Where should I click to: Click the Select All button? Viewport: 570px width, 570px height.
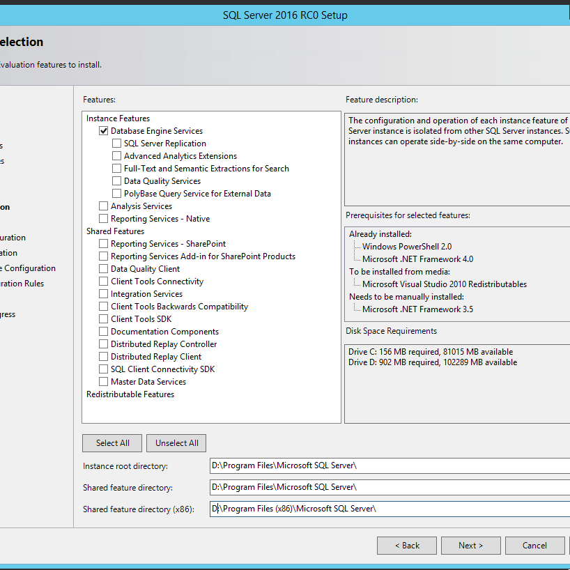pyautogui.click(x=111, y=442)
